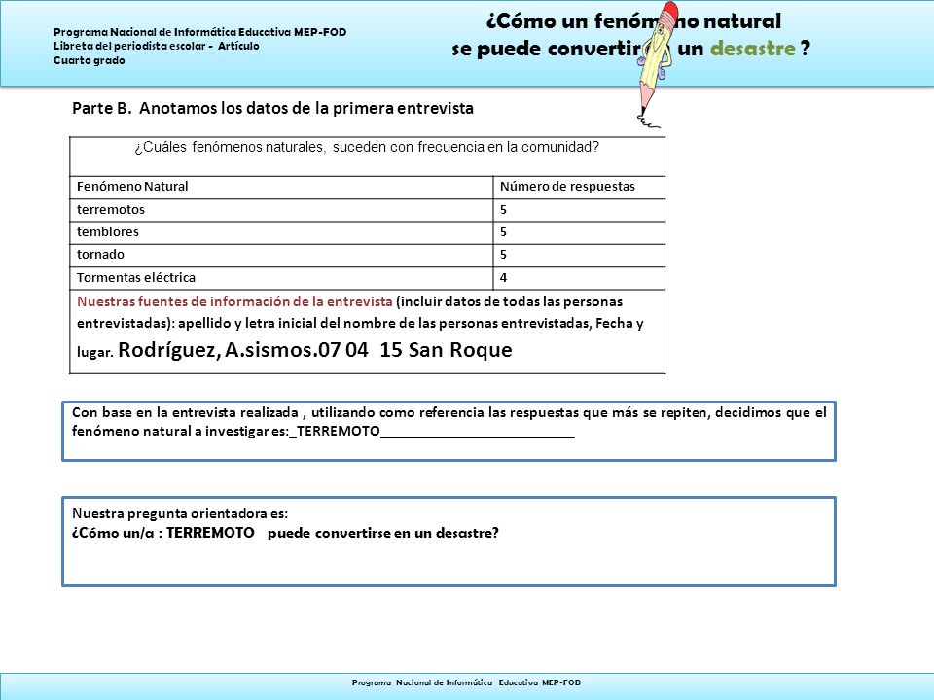
Task: Click sentence 'Con base en la entrevista realizada'
Action: click(x=185, y=412)
